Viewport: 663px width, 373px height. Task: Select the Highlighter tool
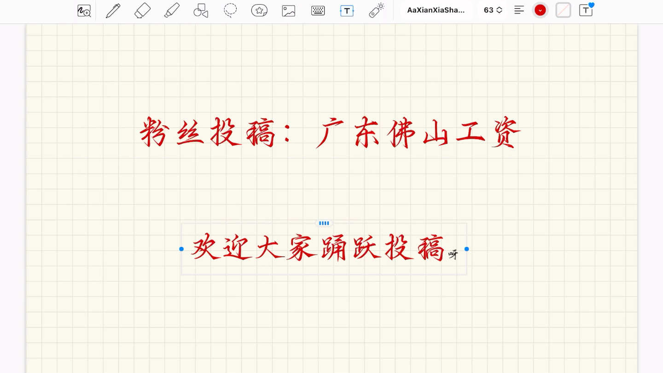point(172,11)
